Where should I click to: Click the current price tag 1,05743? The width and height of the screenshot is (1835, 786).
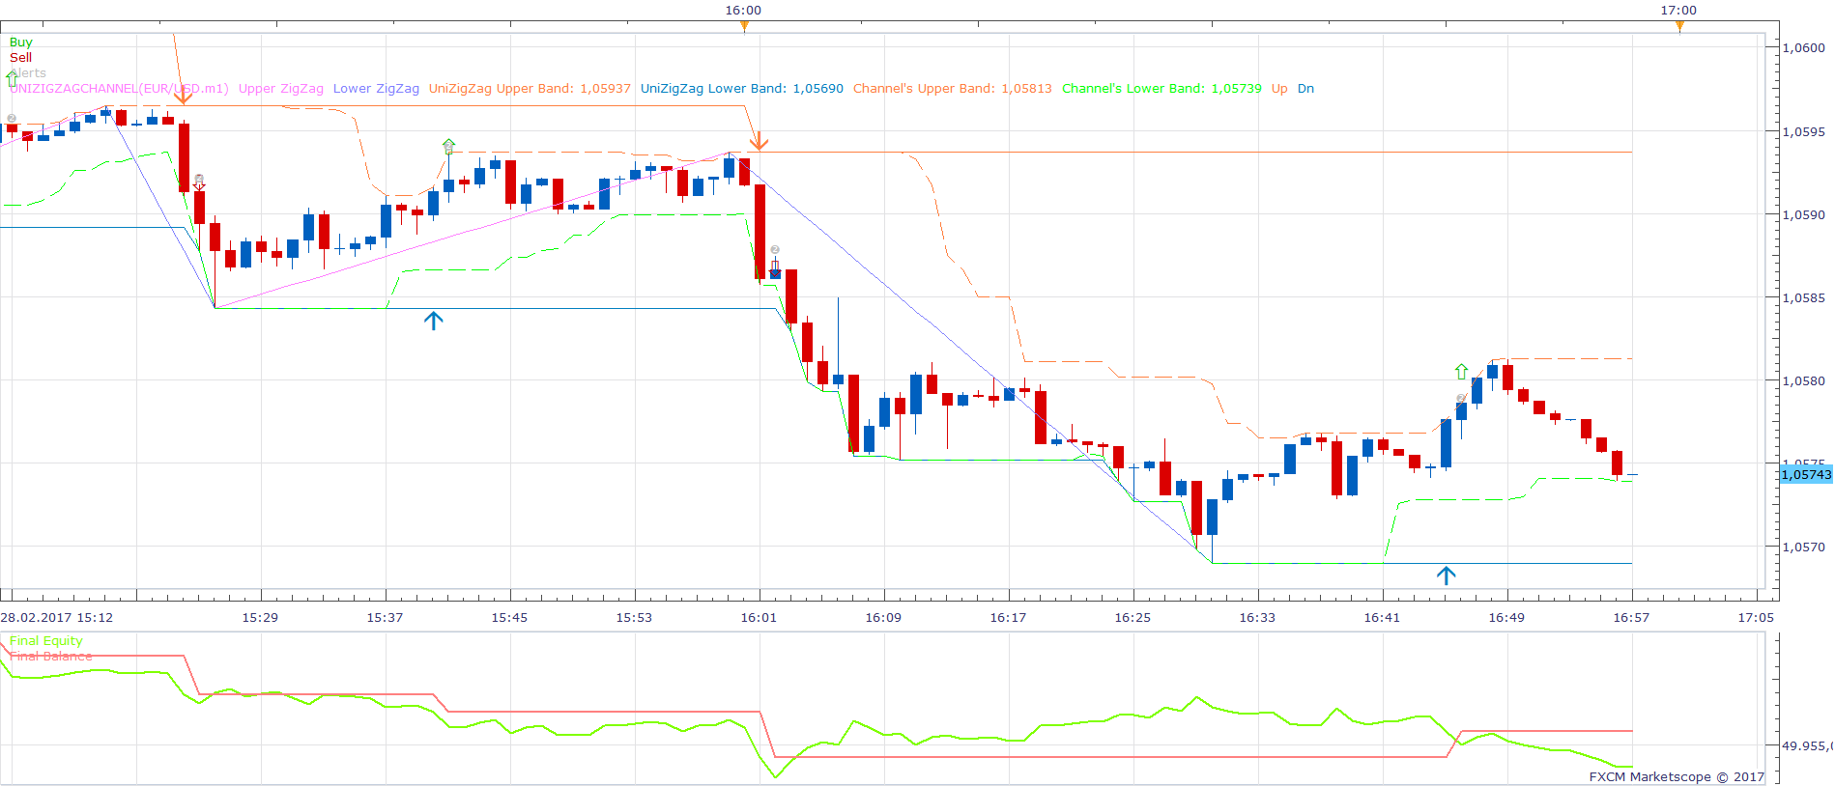[x=1806, y=474]
